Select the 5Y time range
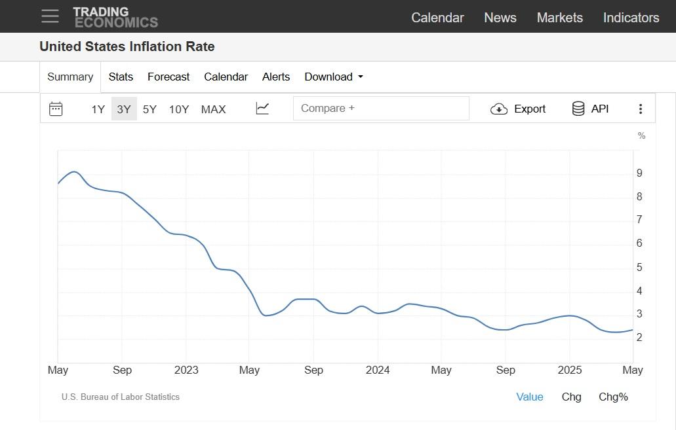This screenshot has height=430, width=676. (x=149, y=109)
